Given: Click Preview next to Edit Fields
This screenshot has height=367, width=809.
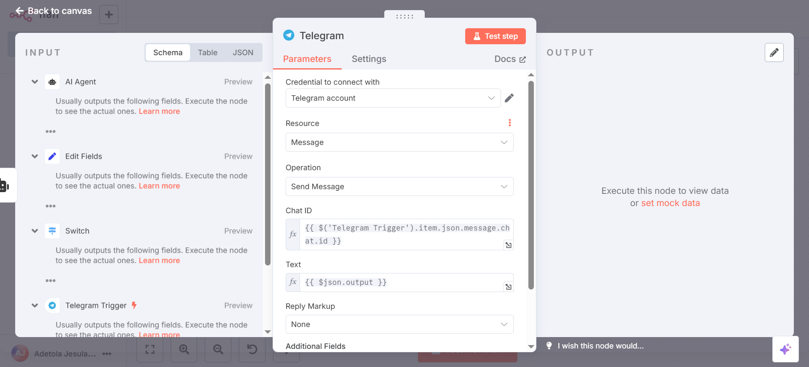Looking at the screenshot, I should 238,156.
